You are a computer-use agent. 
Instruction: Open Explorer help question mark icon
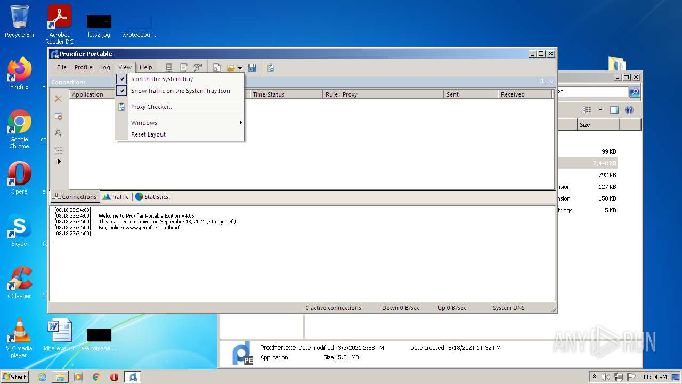click(x=629, y=110)
